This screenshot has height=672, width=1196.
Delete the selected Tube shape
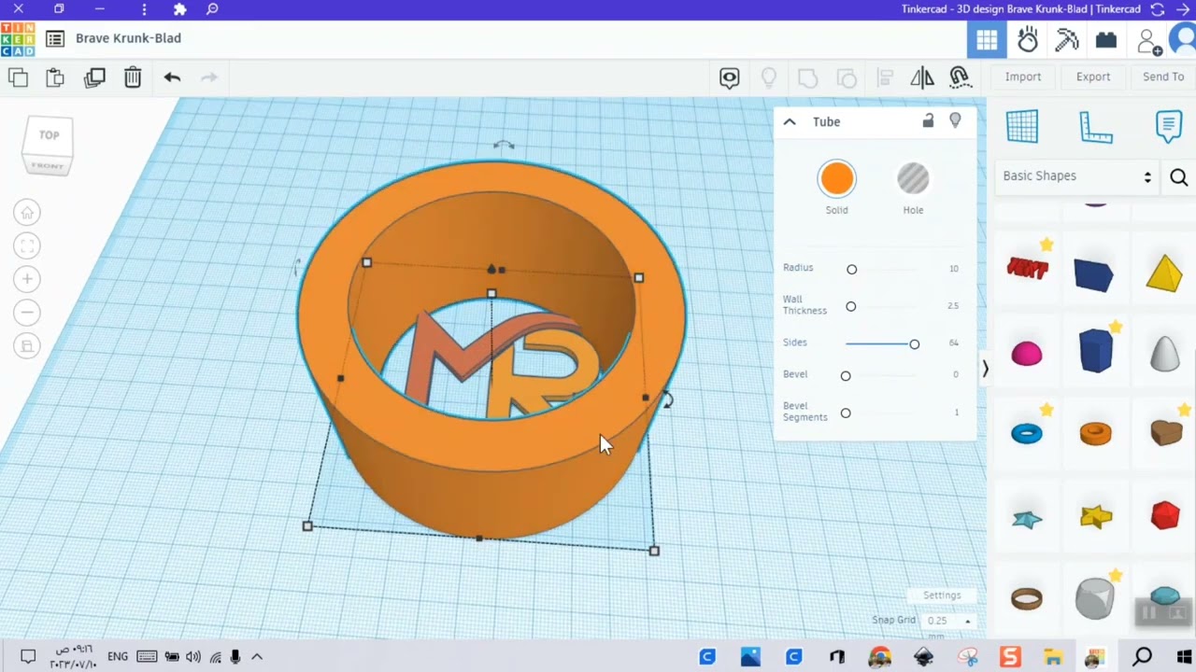click(x=133, y=77)
